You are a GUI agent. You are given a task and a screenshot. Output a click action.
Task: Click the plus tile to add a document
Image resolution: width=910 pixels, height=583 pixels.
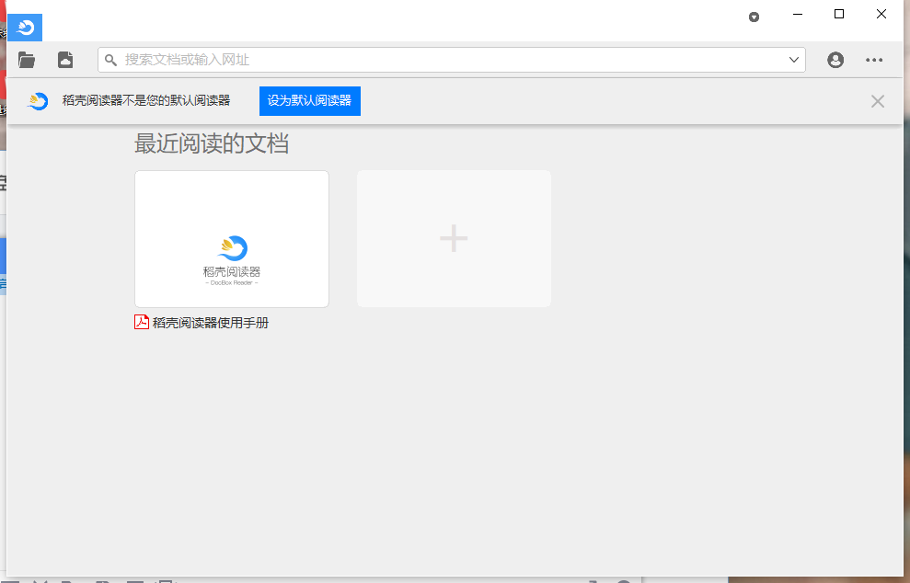pos(453,237)
